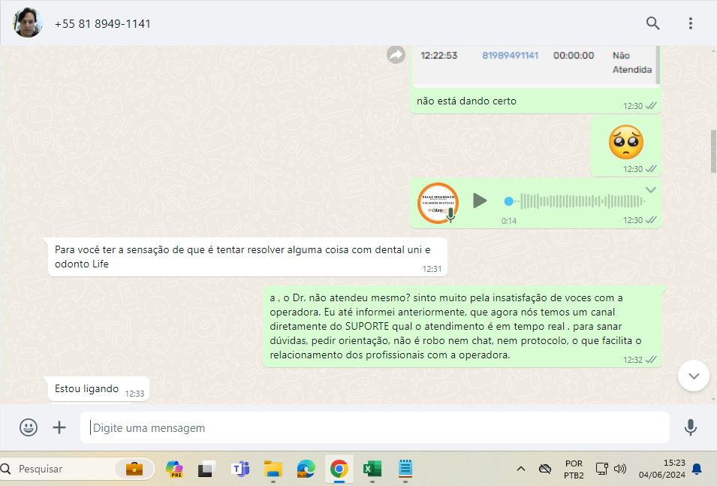717x486 pixels.
Task: Open search in conversation magnifier icon
Action: point(652,23)
